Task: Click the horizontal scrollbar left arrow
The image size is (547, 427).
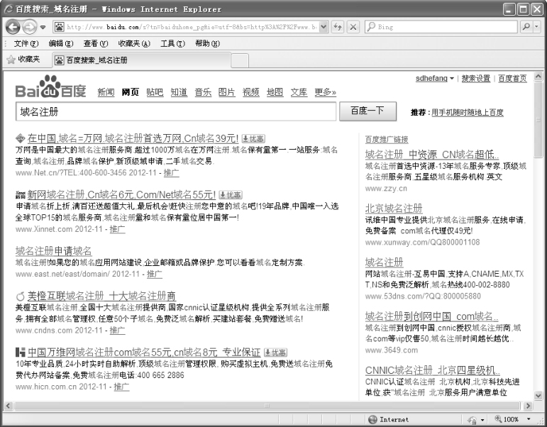Action: (x=9, y=406)
